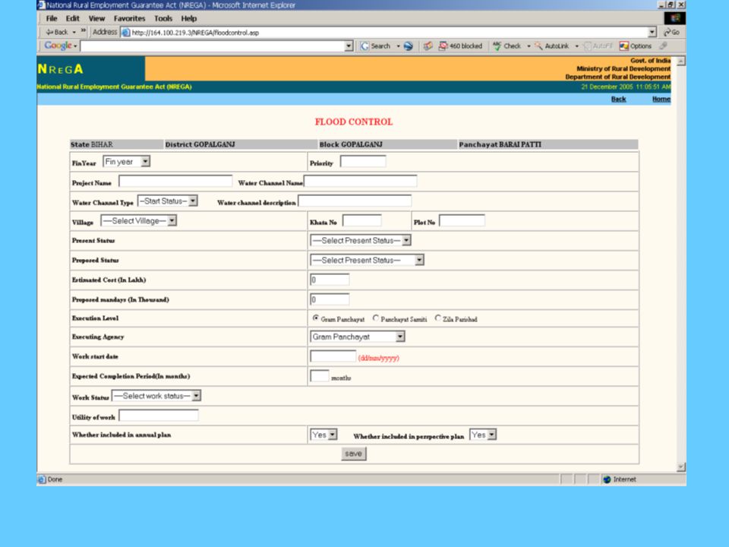Open the perspective plan Yes dropdown

click(x=483, y=435)
